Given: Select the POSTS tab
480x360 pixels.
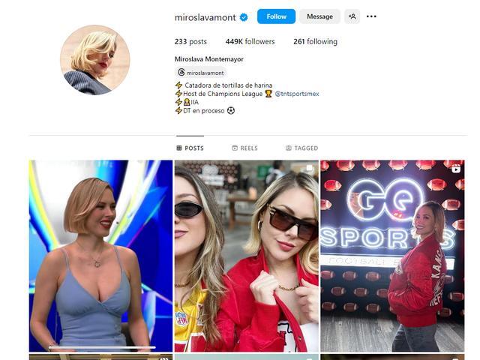Looking at the screenshot, I should pyautogui.click(x=190, y=148).
